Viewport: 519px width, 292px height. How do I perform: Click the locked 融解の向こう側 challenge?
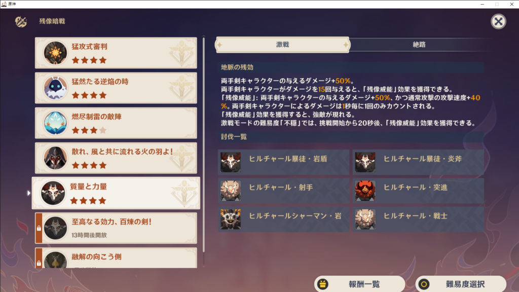tap(116, 258)
